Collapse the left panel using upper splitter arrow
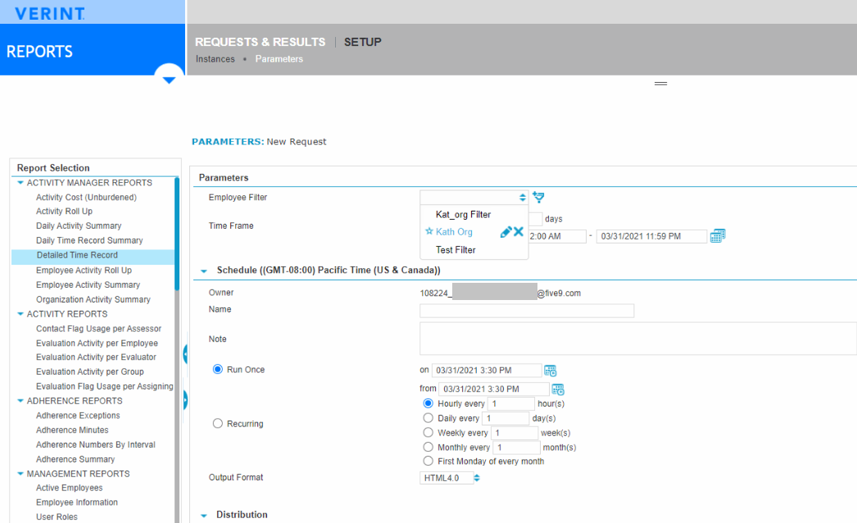 click(x=185, y=354)
